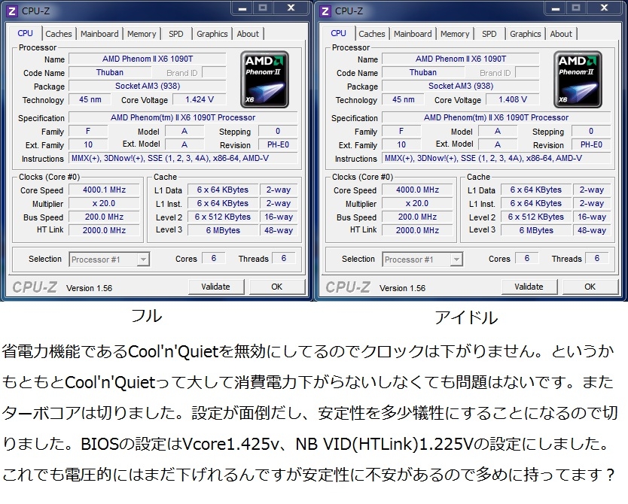Click the L1 Inst. 6 x 64 KBytes in the アイドル window
Image resolution: width=628 pixels, height=504 pixels.
coord(536,204)
